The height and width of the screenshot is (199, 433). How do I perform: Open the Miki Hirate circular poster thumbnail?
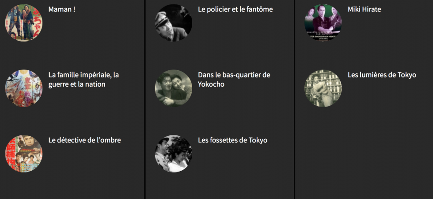pos(323,23)
